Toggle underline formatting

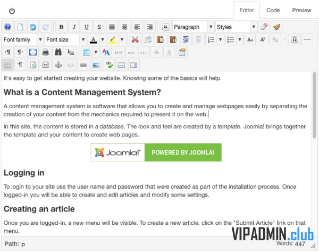pos(87,27)
